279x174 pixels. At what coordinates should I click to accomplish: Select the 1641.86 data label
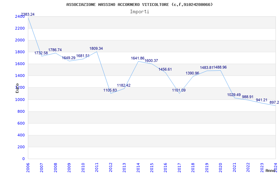pyautogui.click(x=138, y=58)
